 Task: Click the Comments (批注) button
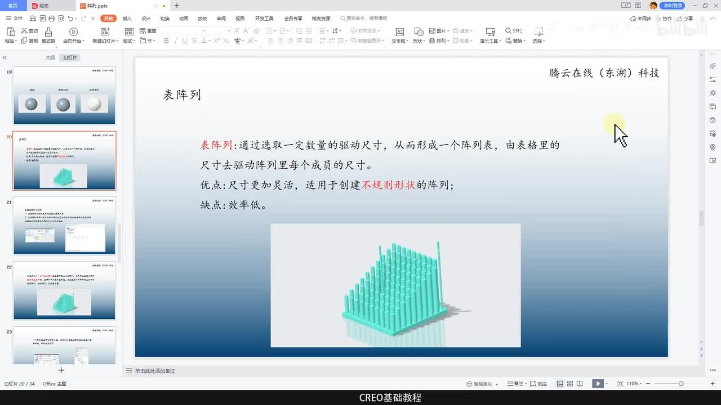tap(538, 384)
